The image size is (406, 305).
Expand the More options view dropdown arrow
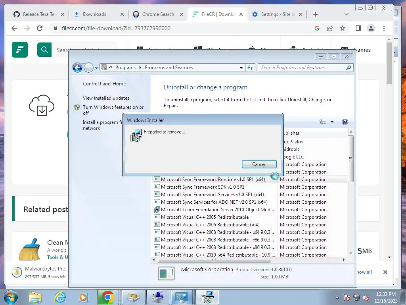pos(332,122)
